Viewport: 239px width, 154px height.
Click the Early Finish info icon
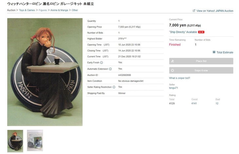click(x=101, y=62)
